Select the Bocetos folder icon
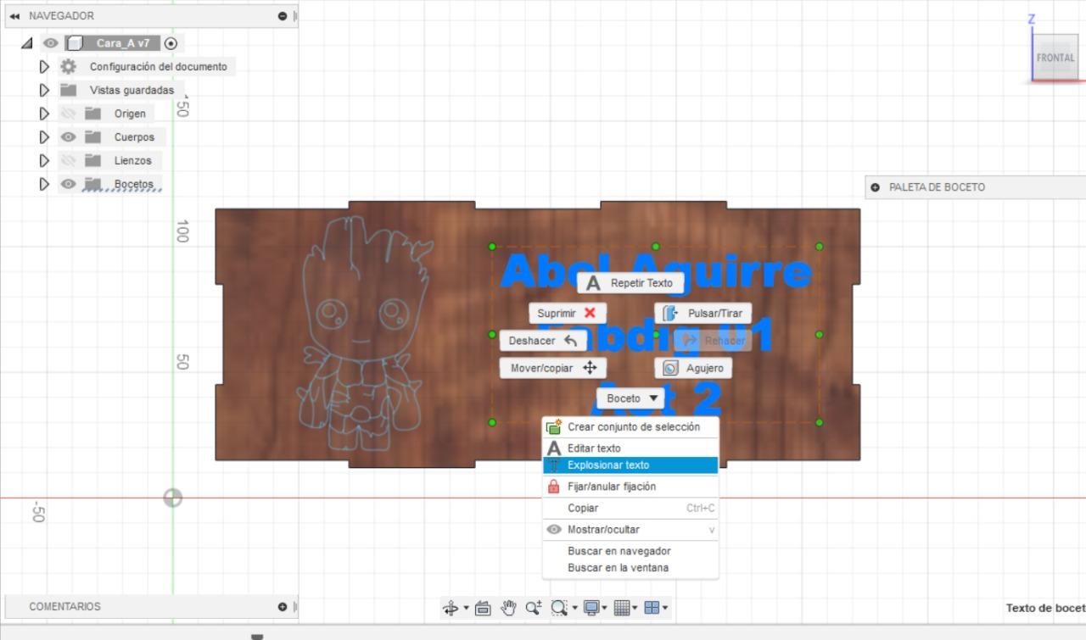 [x=93, y=184]
